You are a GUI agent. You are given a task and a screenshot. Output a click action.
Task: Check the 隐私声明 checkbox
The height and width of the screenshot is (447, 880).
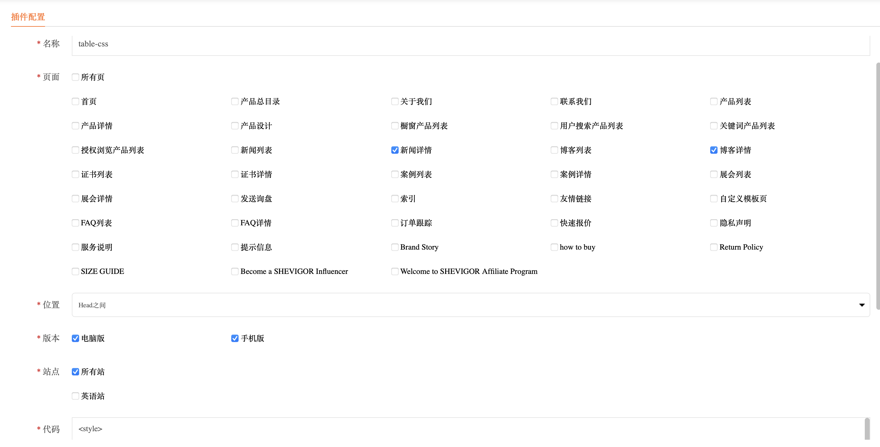pyautogui.click(x=714, y=223)
